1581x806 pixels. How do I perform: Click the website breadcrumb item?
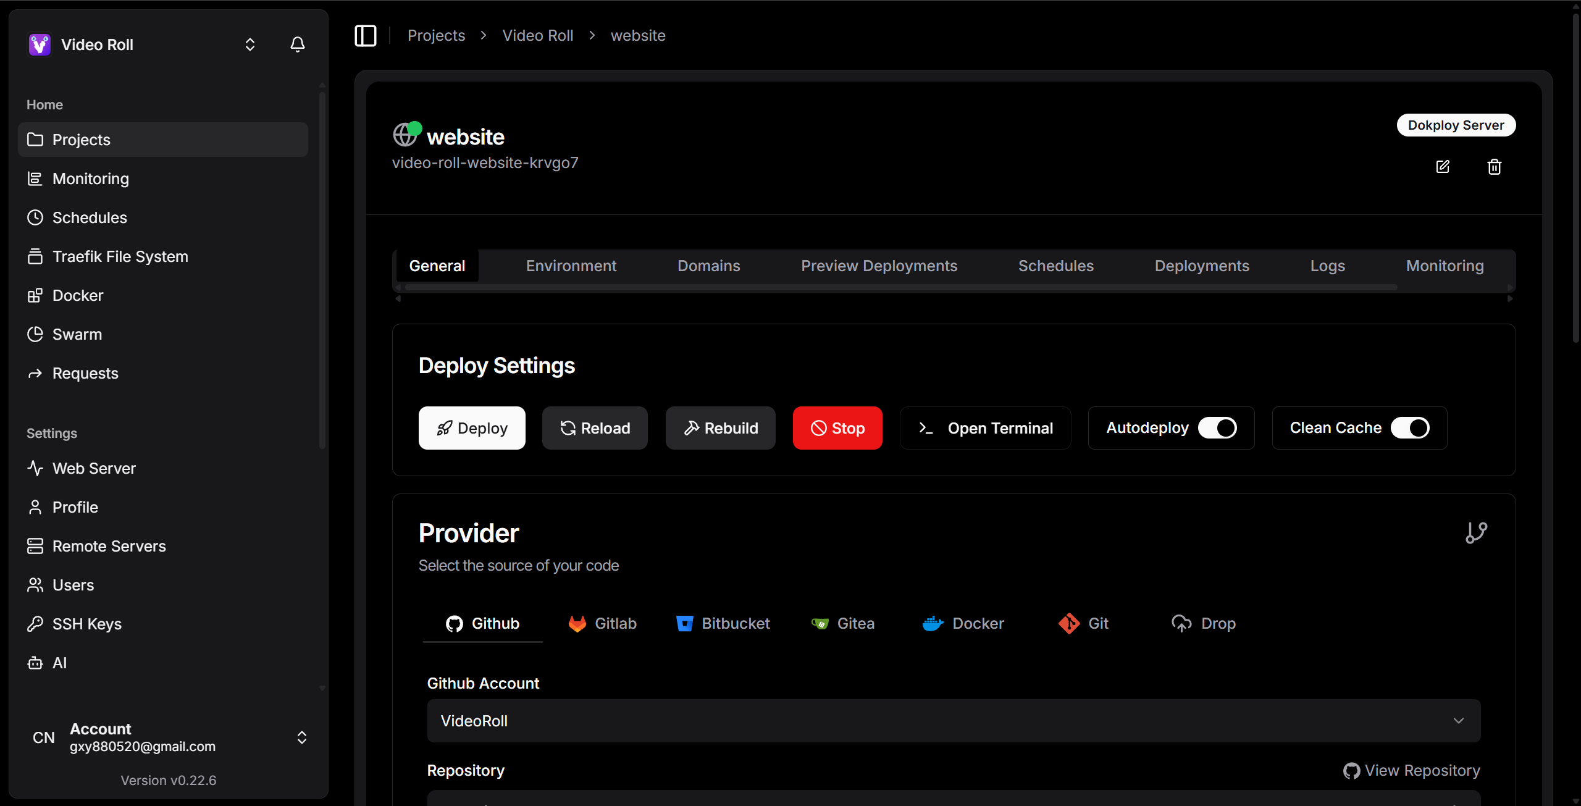point(638,35)
